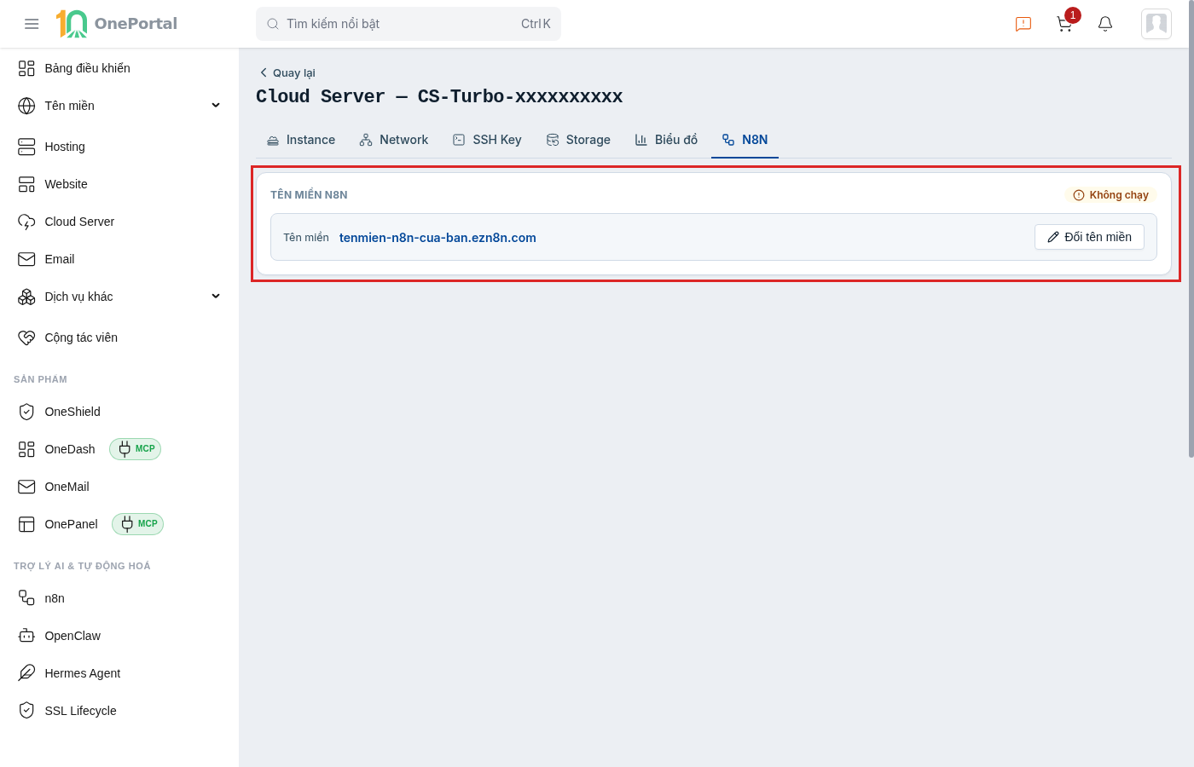Screen dimensions: 1194x767
Task: Click the Tên miền globe icon
Action: pyautogui.click(x=26, y=106)
